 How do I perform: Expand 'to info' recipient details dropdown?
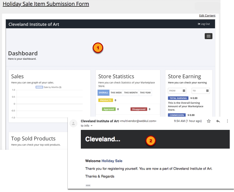91,126
